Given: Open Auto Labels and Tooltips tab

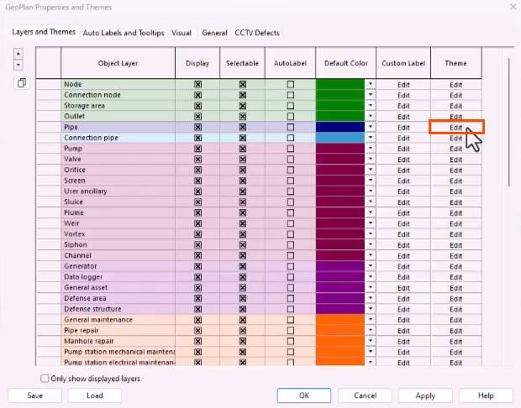Looking at the screenshot, I should coord(124,33).
